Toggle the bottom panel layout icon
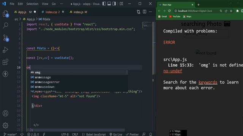Image resolution: width=243 pixels, height=136 pixels. click(x=109, y=4)
